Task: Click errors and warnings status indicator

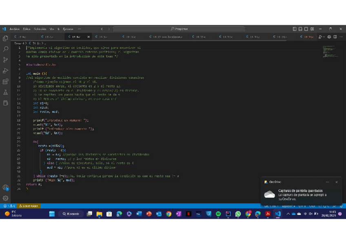Action: [9, 206]
